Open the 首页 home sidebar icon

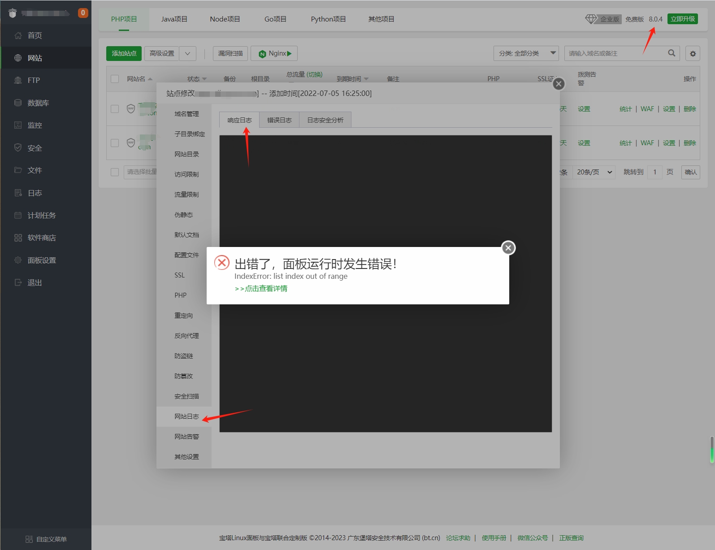(18, 35)
